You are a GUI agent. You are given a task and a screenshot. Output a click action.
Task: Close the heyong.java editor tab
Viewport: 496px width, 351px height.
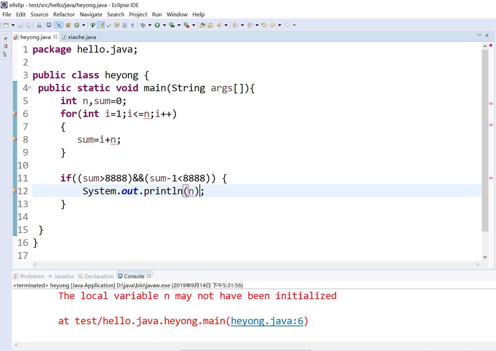(55, 37)
